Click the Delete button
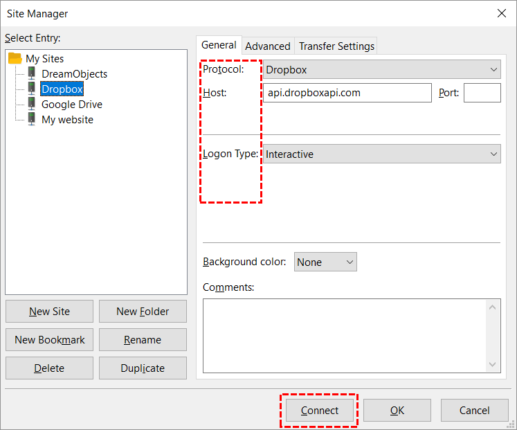This screenshot has width=517, height=430. point(49,368)
